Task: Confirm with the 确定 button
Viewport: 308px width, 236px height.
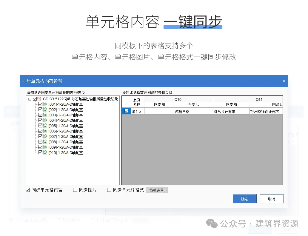Action: tap(244, 199)
